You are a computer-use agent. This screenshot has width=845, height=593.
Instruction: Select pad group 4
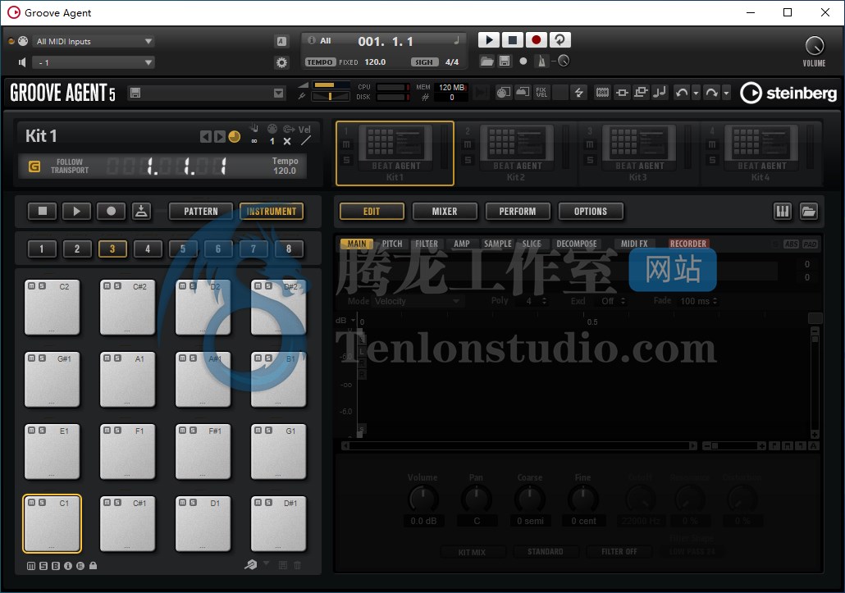[148, 249]
